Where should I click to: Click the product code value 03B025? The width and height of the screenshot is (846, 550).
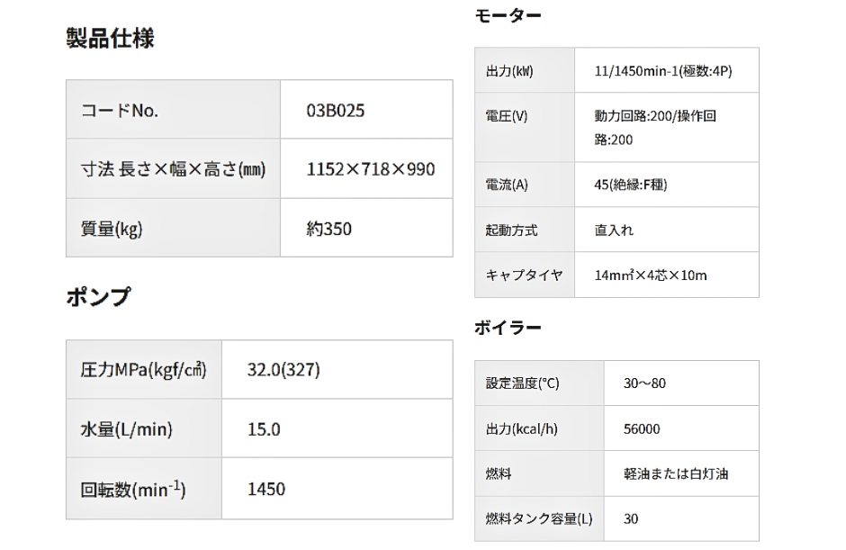click(335, 110)
